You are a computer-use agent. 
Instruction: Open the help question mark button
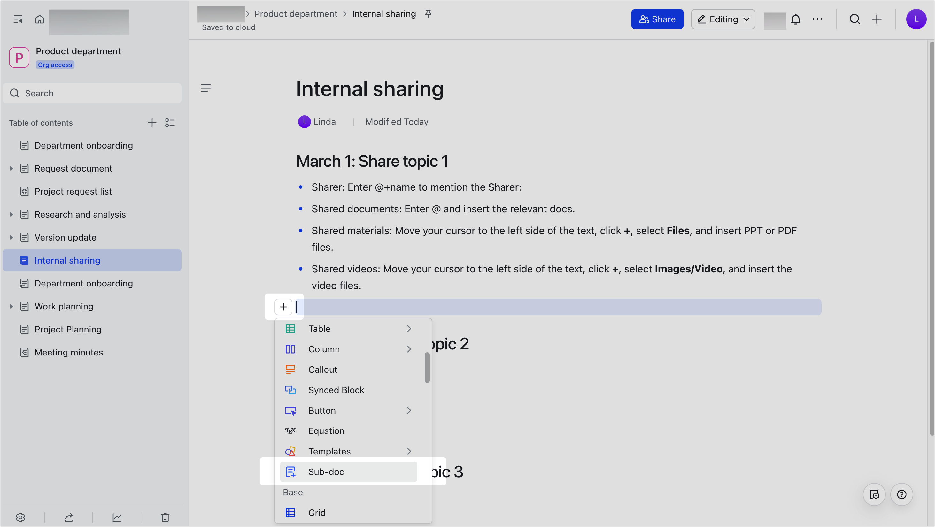point(902,495)
